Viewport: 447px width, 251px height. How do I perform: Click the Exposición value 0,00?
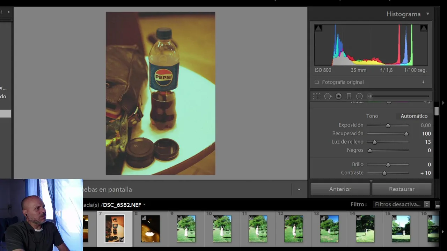(425, 125)
